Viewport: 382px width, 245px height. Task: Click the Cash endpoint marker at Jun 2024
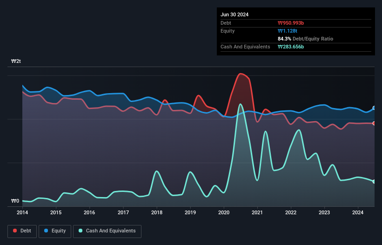374,182
